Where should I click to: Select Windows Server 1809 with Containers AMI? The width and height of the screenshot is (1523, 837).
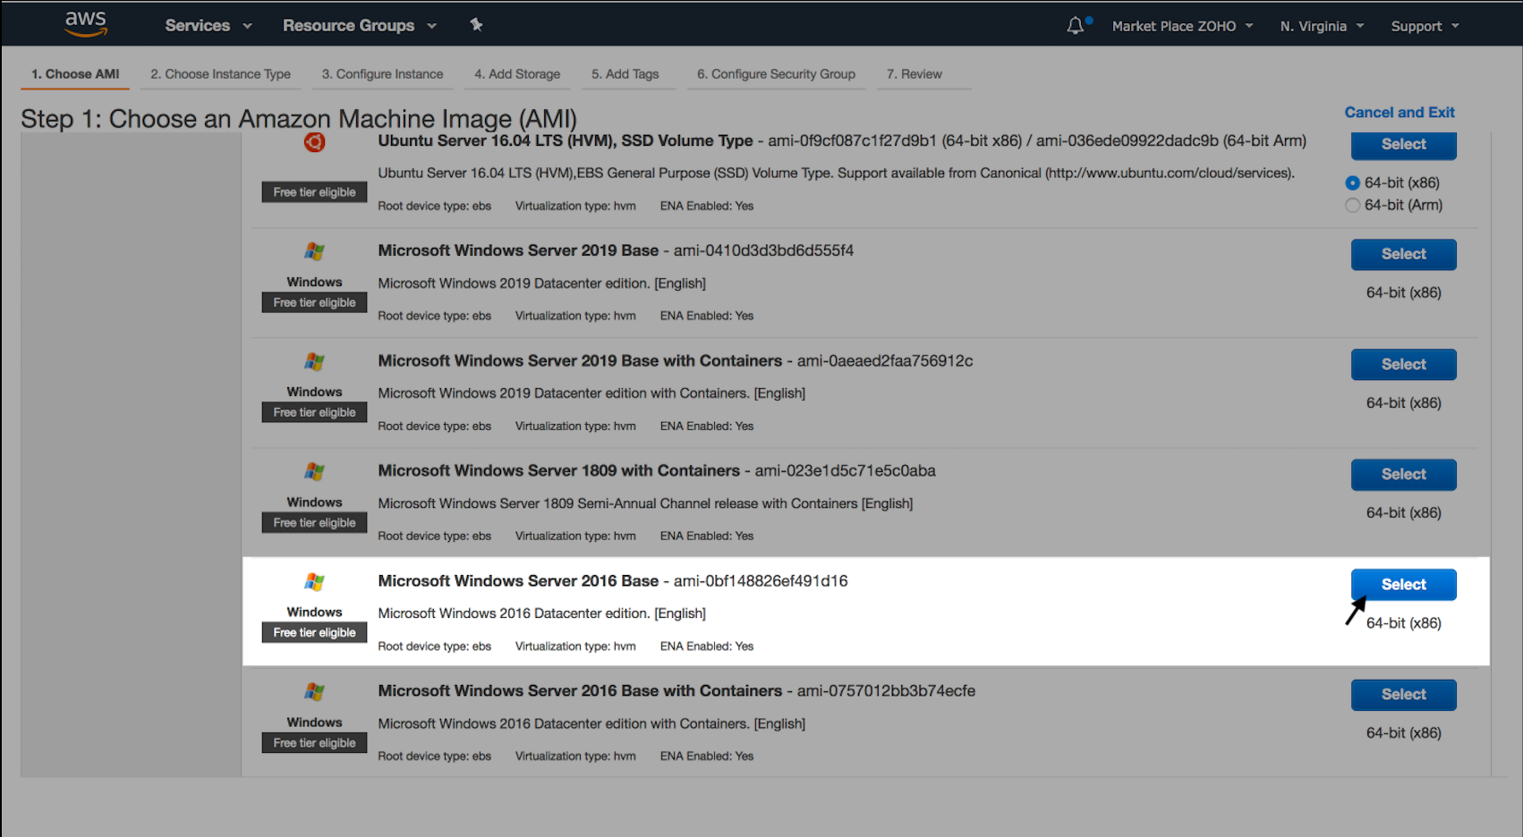click(1403, 475)
